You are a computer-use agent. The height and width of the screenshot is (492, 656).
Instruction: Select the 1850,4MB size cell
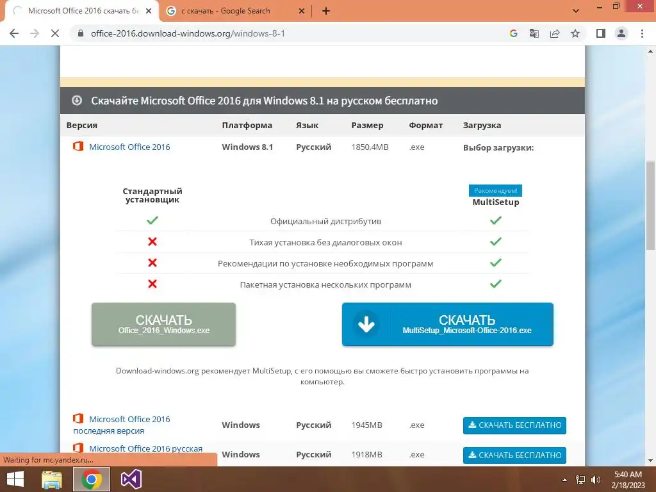click(370, 147)
